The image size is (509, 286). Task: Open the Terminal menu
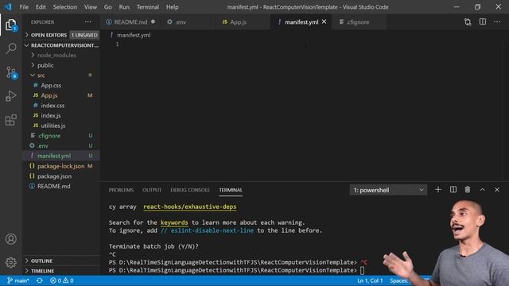tap(148, 7)
